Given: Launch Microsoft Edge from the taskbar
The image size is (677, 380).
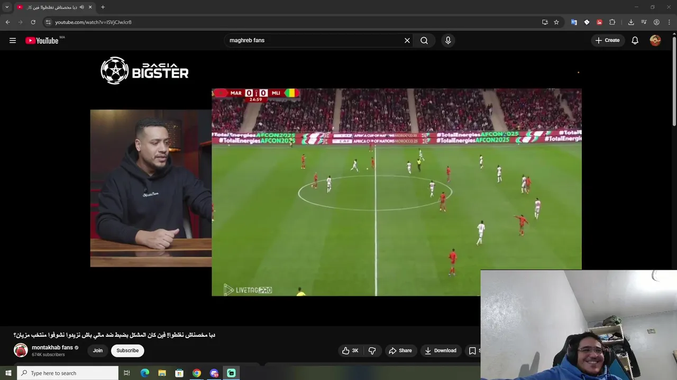Looking at the screenshot, I should pos(145,373).
